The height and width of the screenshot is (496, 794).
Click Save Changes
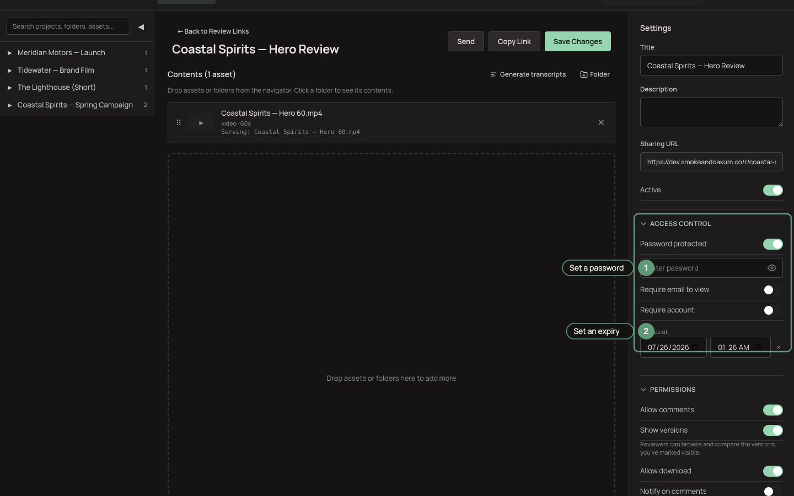coord(578,41)
